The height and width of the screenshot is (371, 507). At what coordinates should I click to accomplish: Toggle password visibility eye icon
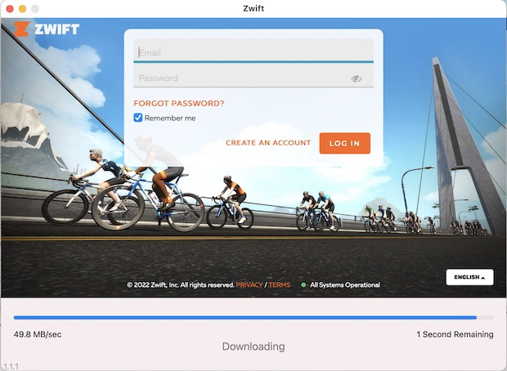(357, 78)
